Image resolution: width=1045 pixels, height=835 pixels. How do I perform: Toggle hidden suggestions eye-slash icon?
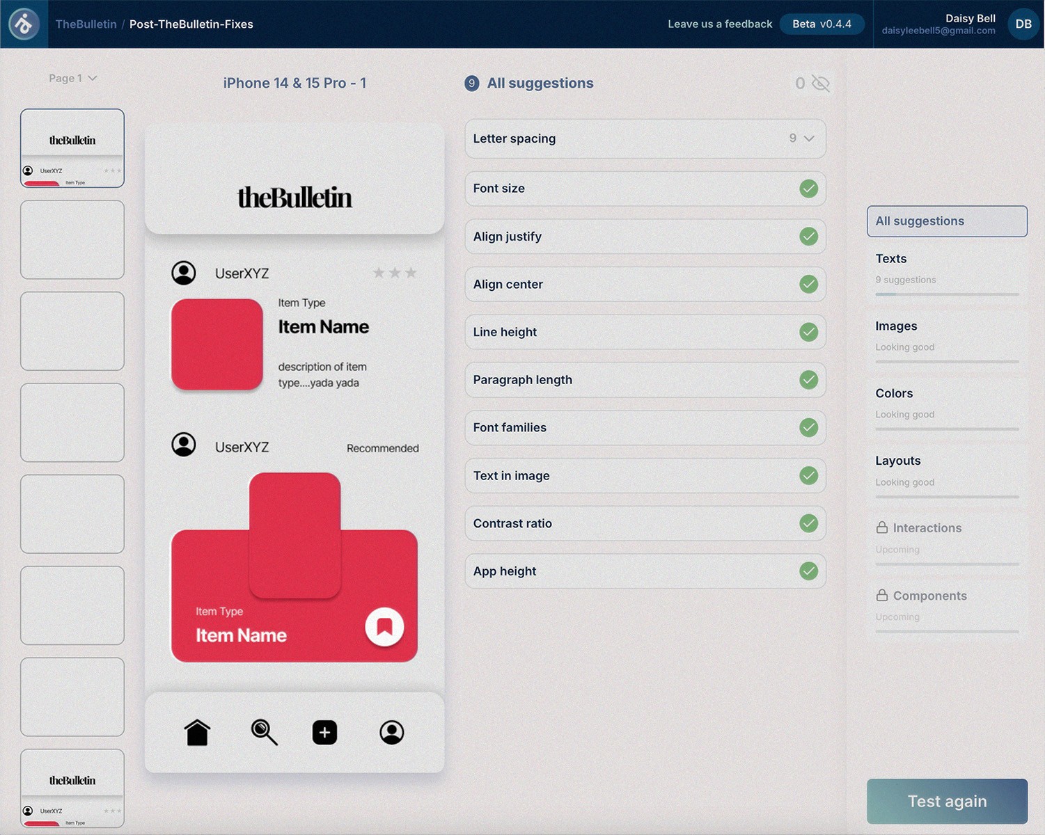(x=821, y=83)
